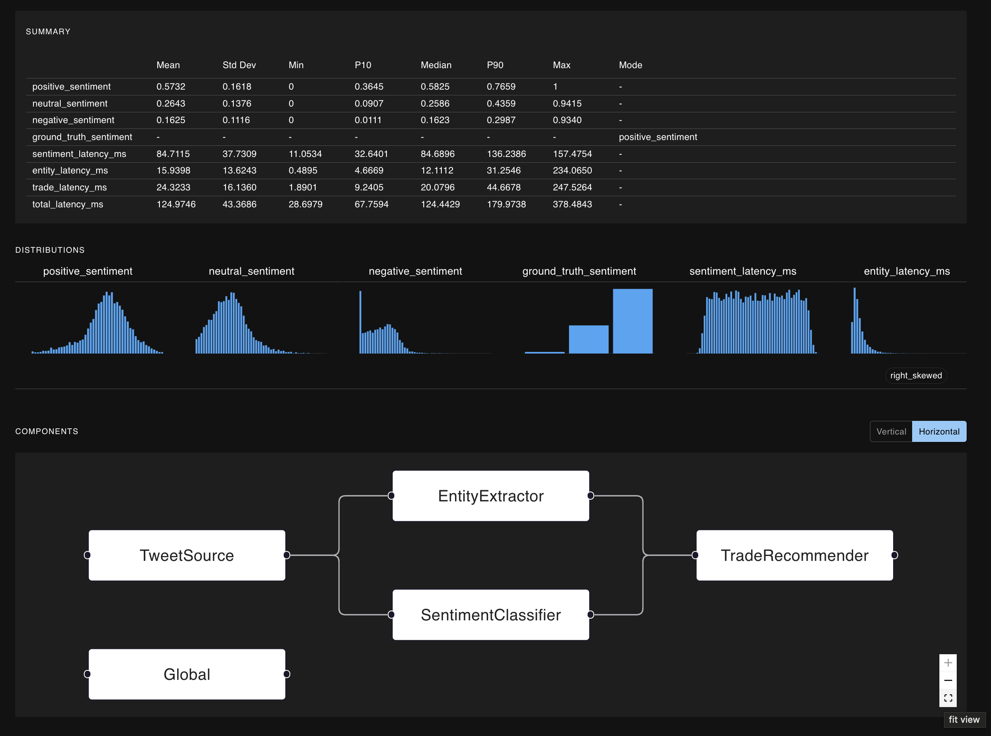The height and width of the screenshot is (736, 991).
Task: Click the input handle of TradeRecommender node
Action: click(x=695, y=556)
